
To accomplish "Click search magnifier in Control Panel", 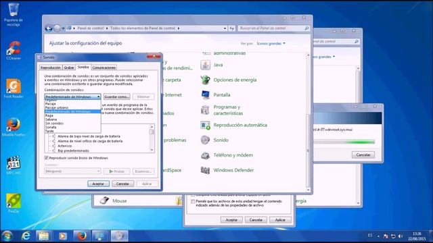I will (306, 28).
